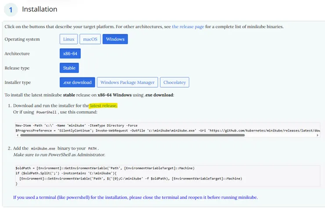Click the New-Item PowerShell command line
The height and width of the screenshot is (208, 325).
click(76, 126)
